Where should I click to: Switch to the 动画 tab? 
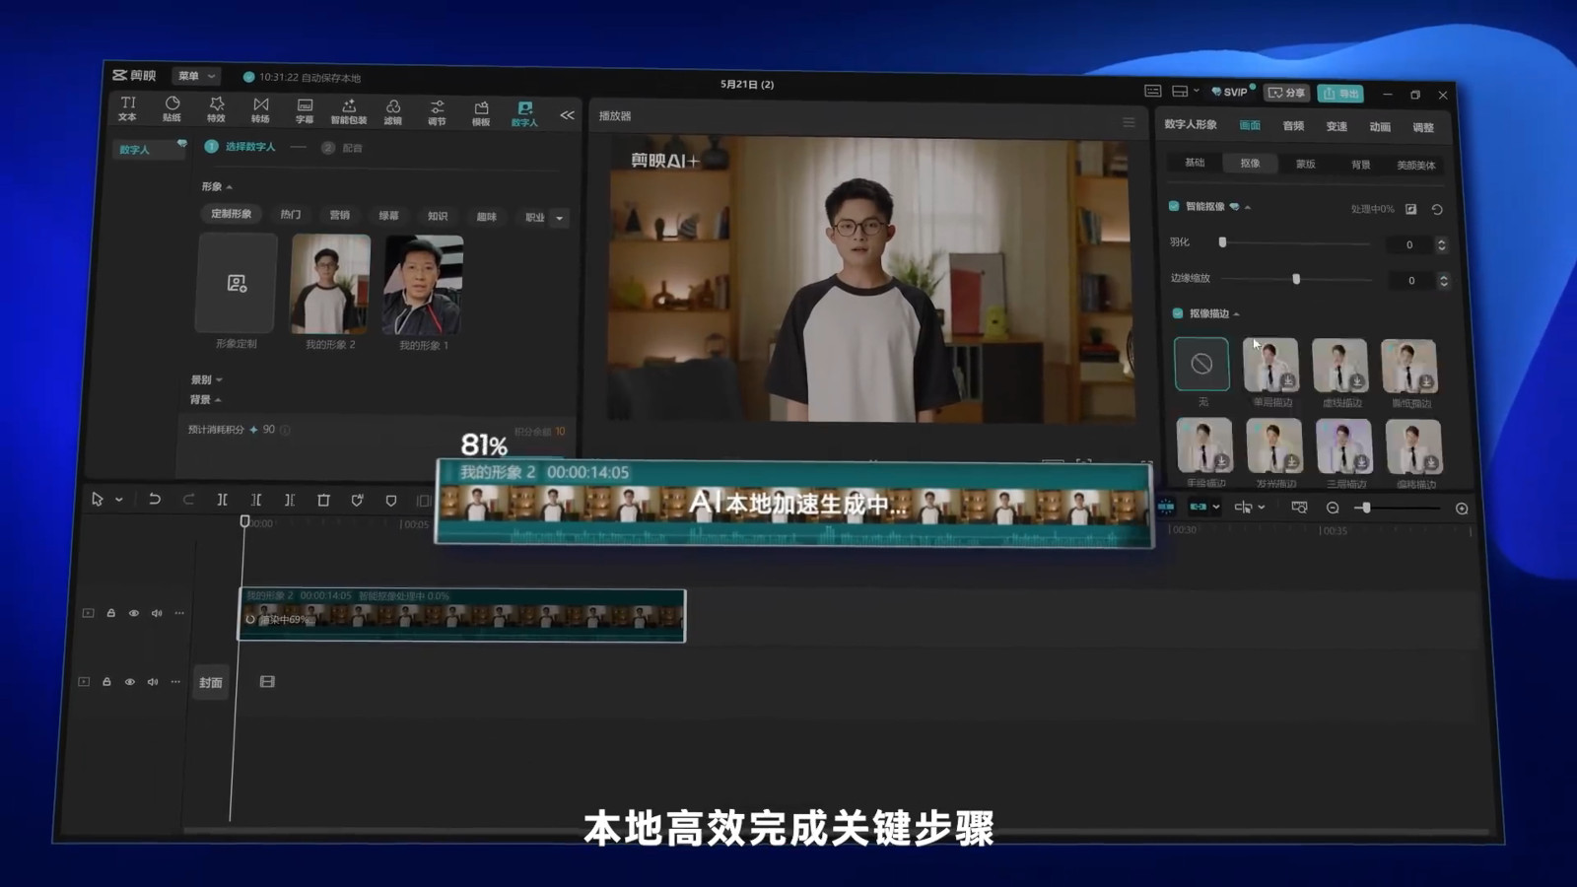click(1380, 127)
